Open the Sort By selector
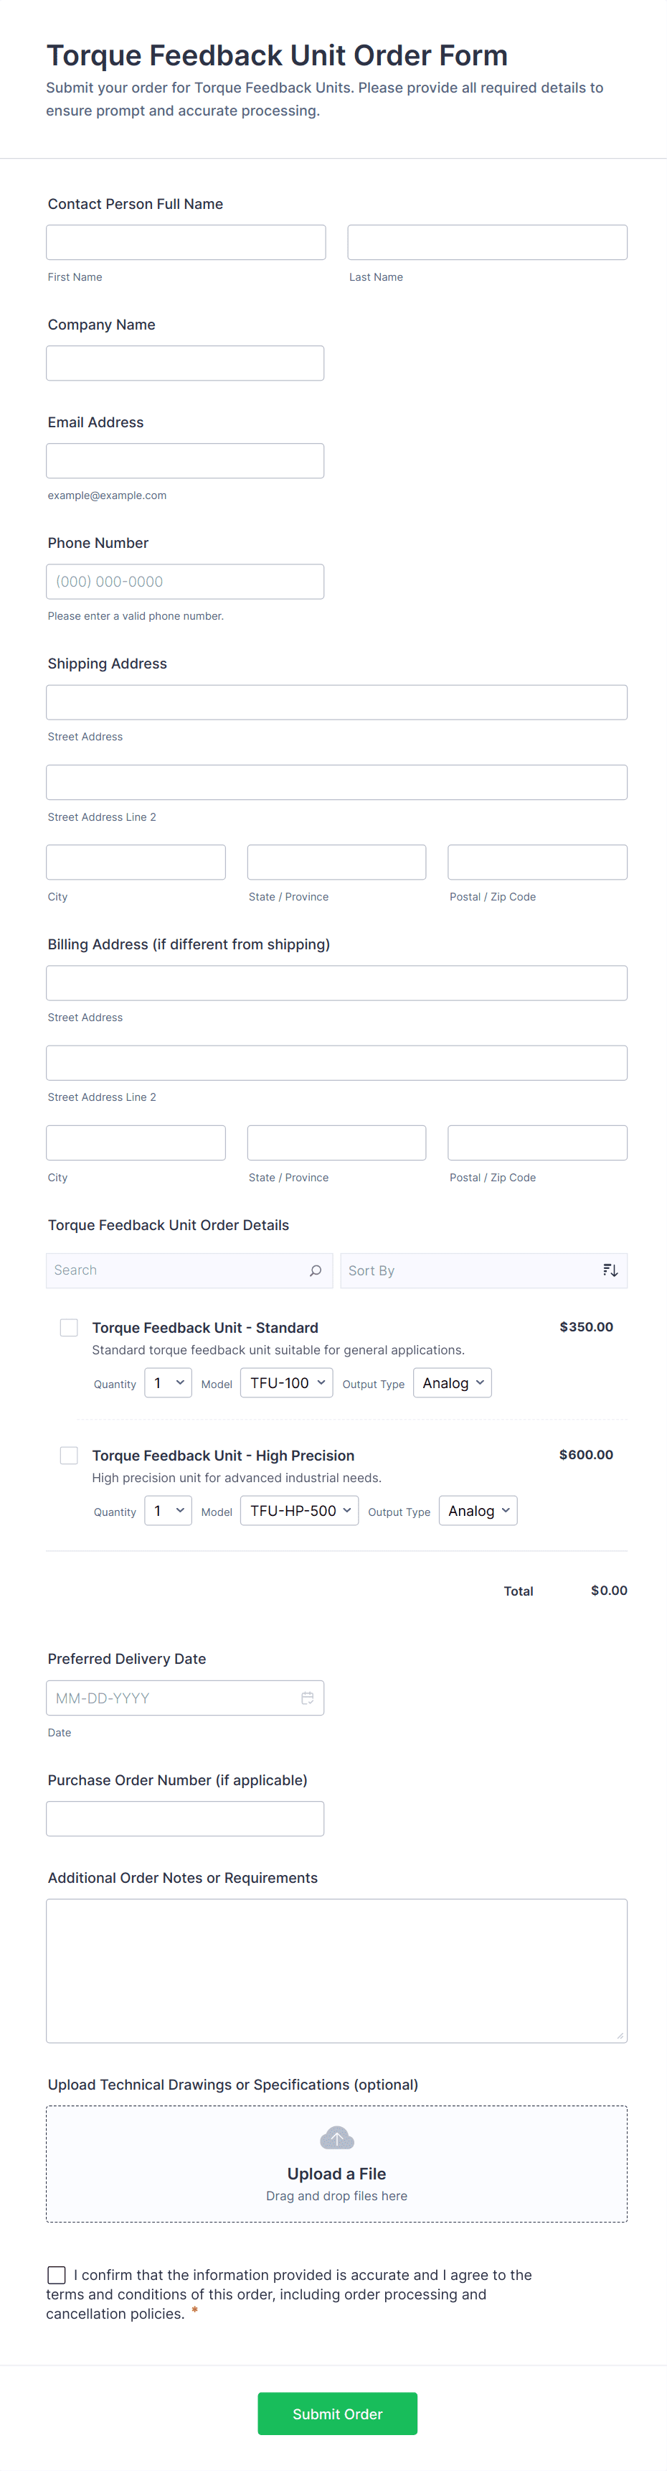The width and height of the screenshot is (667, 2471). (x=470, y=1270)
